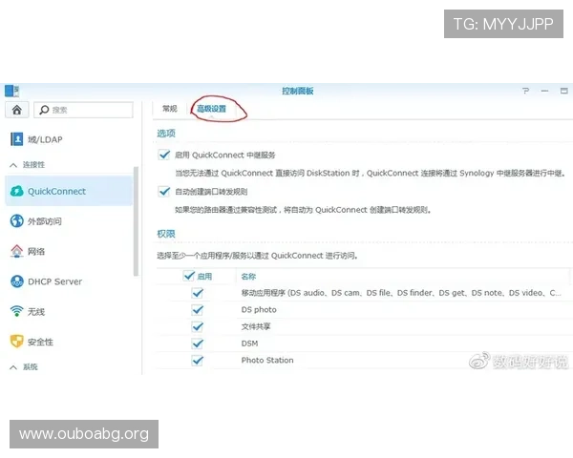Click the 网络 house icon

pos(17,251)
